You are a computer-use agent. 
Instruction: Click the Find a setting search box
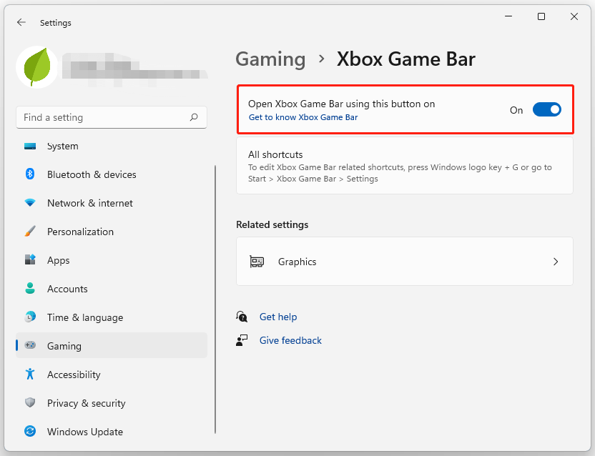104,117
